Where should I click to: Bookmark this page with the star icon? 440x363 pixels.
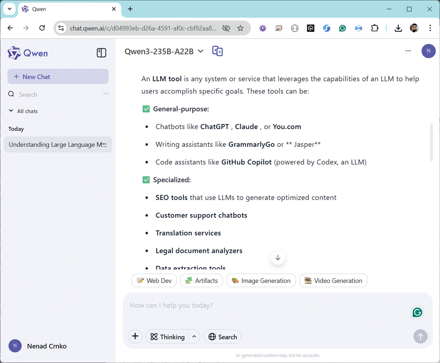click(x=240, y=28)
